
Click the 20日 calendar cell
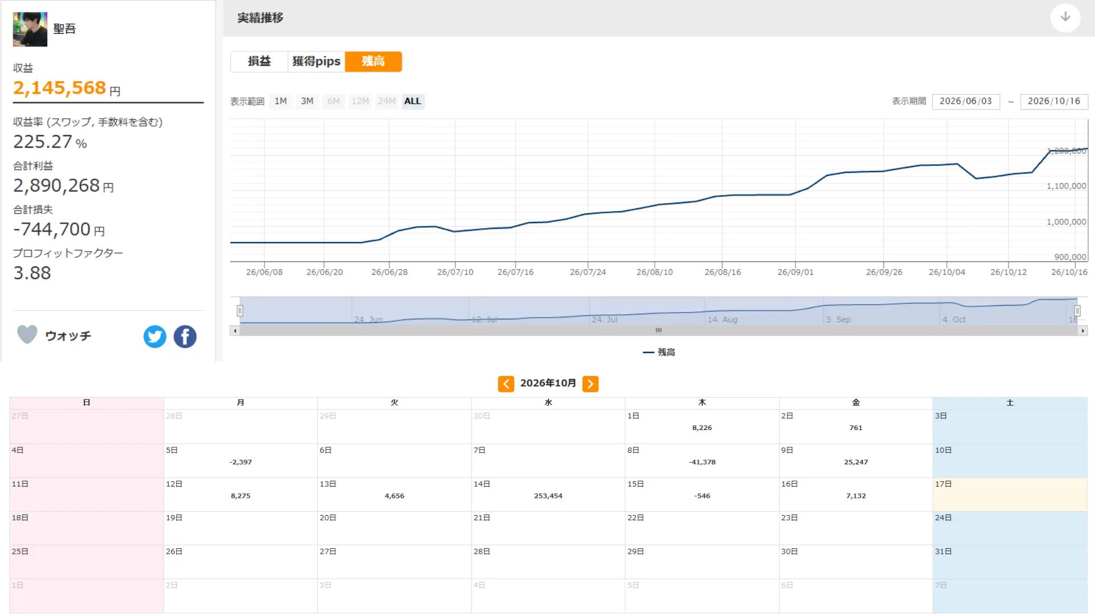(395, 528)
